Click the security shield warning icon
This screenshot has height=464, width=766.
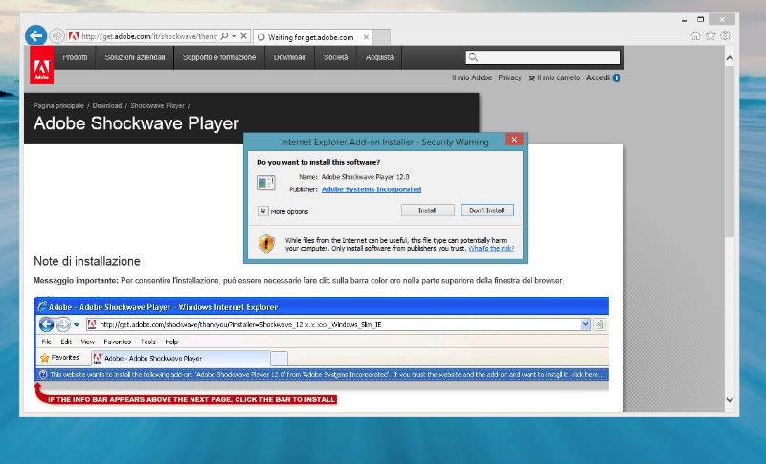267,243
